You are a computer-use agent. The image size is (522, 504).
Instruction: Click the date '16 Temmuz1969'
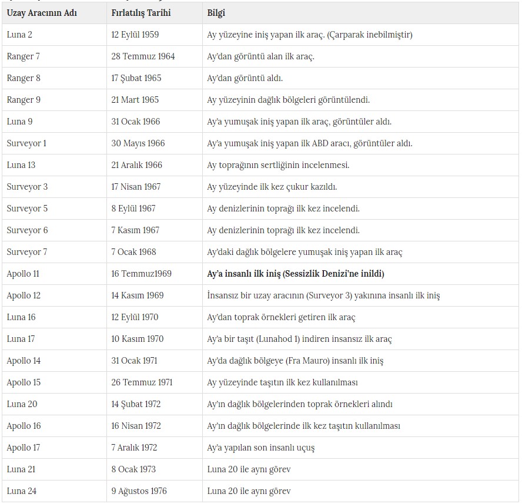click(x=142, y=274)
